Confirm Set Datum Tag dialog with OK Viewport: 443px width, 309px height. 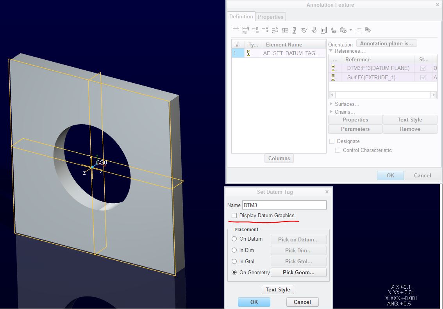[254, 302]
